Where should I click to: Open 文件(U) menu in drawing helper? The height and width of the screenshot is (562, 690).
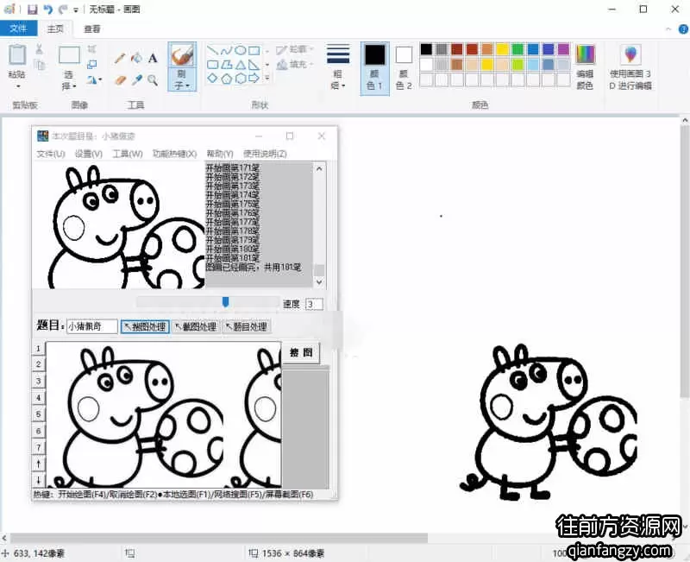(x=51, y=154)
